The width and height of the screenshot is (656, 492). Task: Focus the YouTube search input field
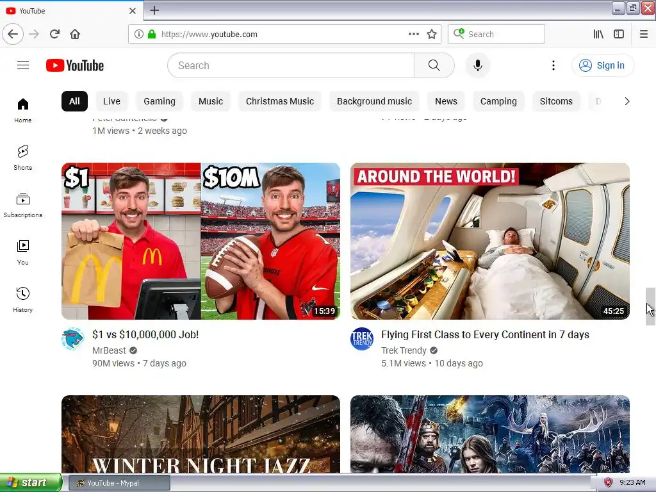(x=291, y=65)
